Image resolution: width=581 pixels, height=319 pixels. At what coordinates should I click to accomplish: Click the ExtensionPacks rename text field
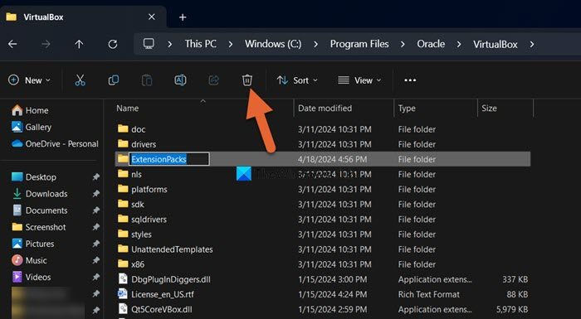pyautogui.click(x=169, y=159)
